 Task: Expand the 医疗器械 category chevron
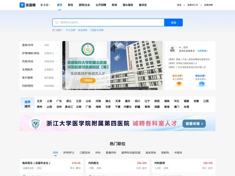pos(57,78)
